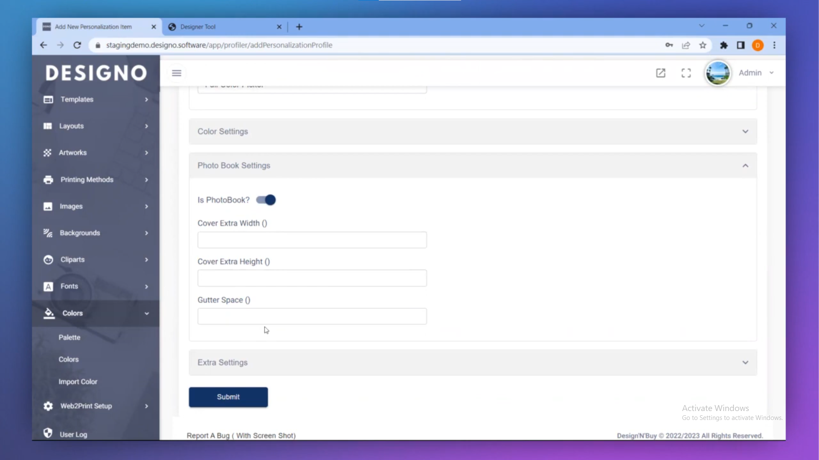Click the browser side panel icon
Viewport: 819px width, 460px height.
tap(741, 45)
